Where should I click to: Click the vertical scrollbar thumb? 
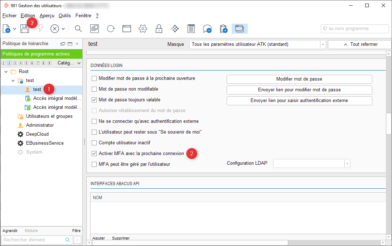pyautogui.click(x=388, y=124)
